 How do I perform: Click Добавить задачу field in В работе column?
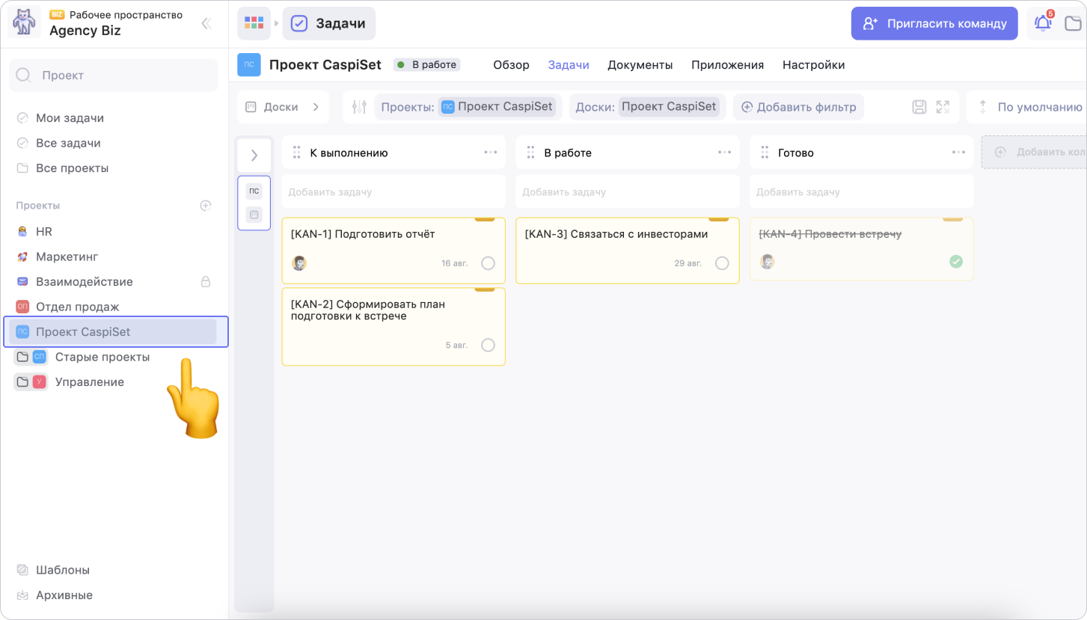point(627,192)
